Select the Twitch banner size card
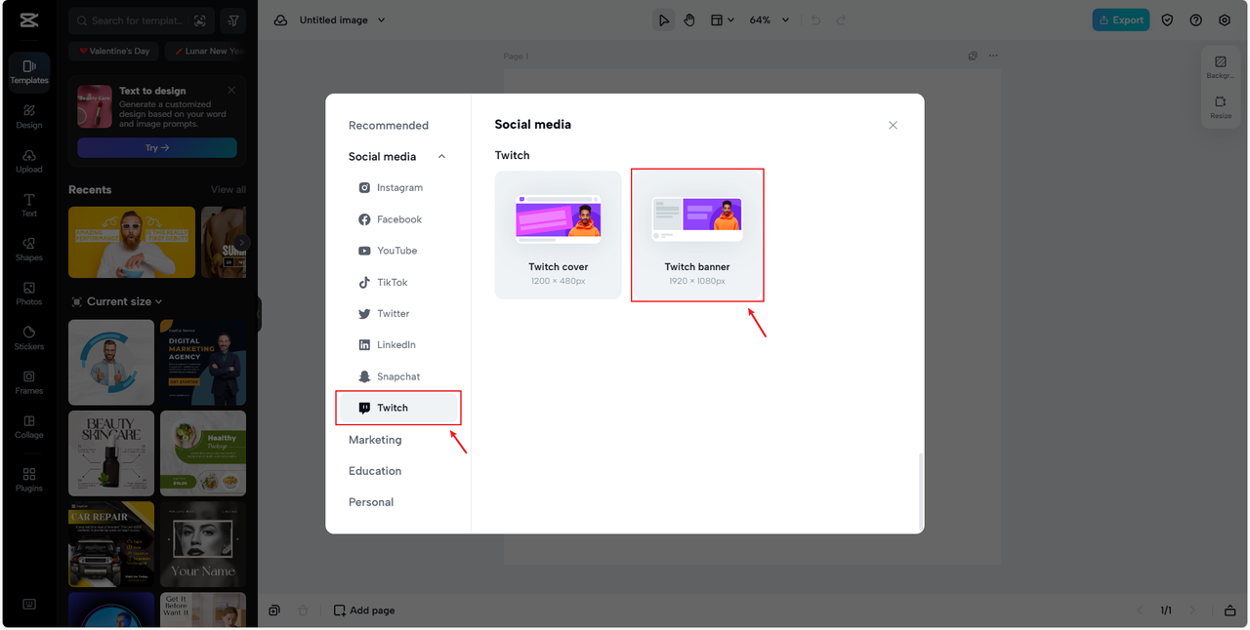The image size is (1250, 630). click(x=697, y=235)
